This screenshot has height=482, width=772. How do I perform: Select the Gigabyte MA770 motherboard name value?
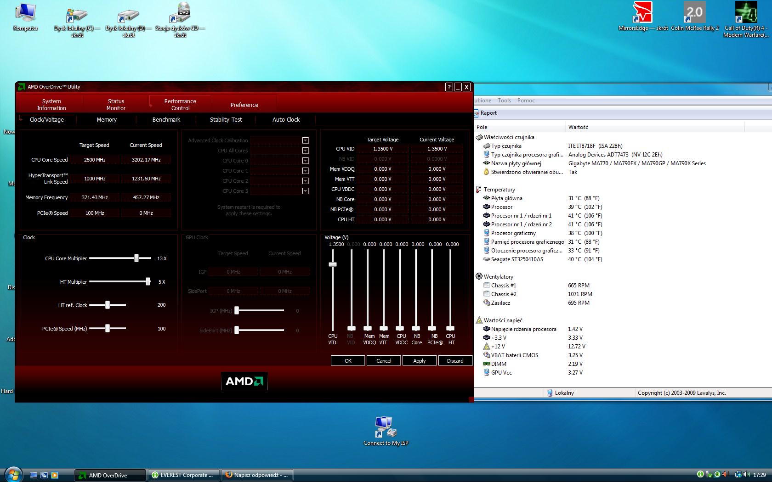(637, 163)
